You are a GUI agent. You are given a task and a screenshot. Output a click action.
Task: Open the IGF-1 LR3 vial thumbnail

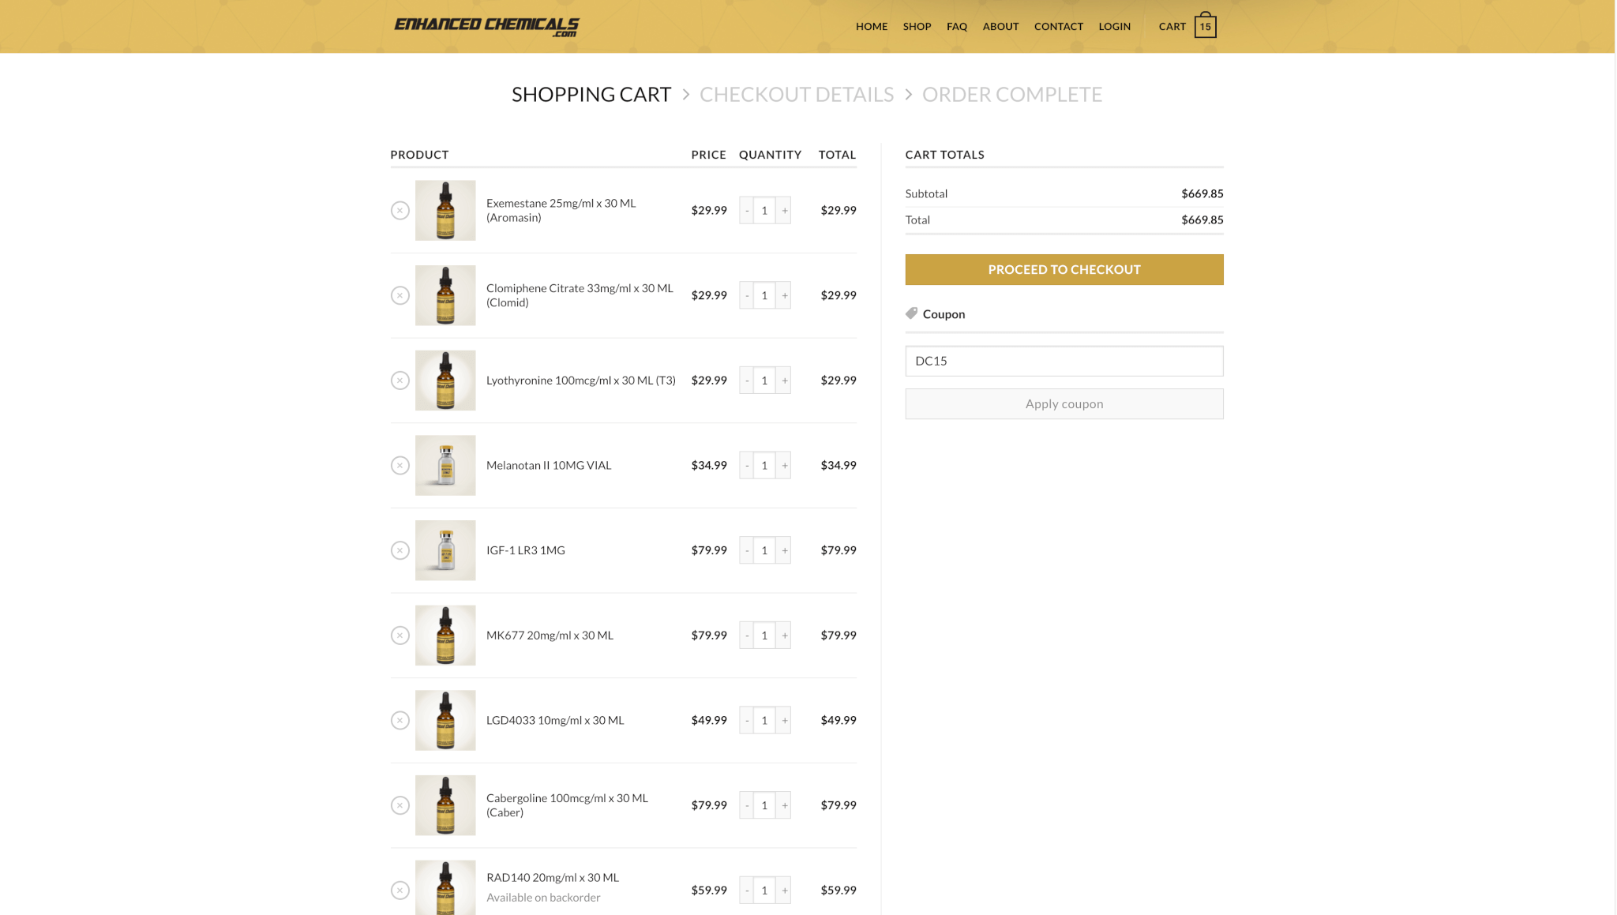point(445,550)
